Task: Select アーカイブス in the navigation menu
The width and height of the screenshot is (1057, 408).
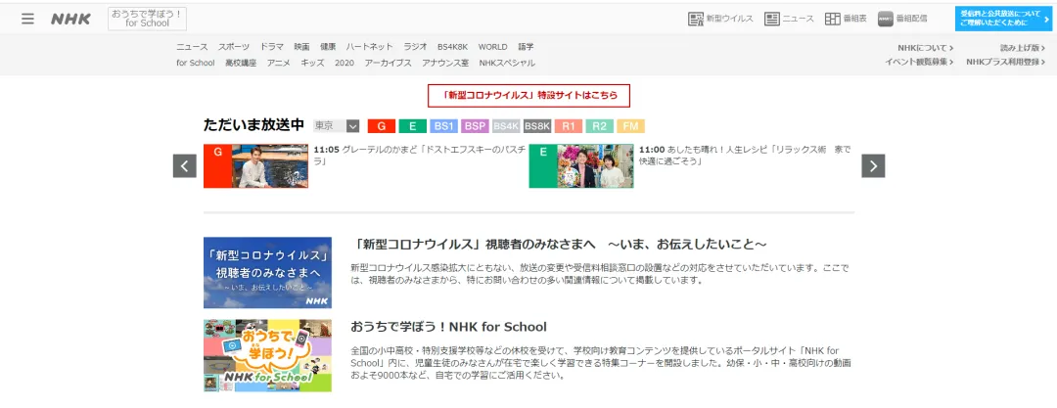Action: [388, 63]
